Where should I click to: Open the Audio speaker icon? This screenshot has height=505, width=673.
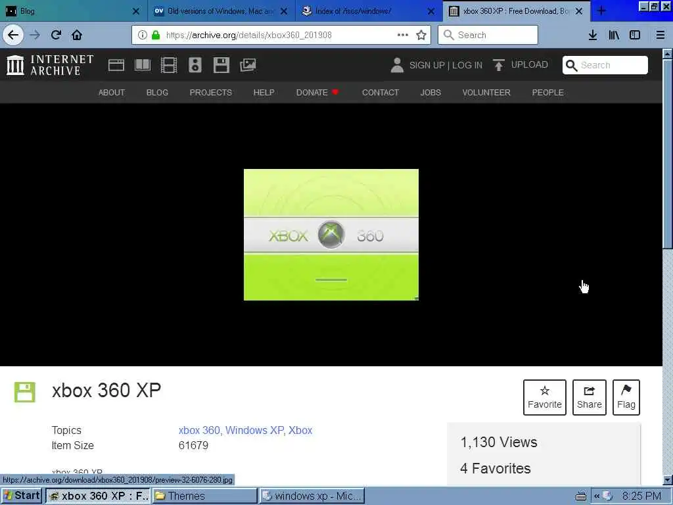click(195, 65)
